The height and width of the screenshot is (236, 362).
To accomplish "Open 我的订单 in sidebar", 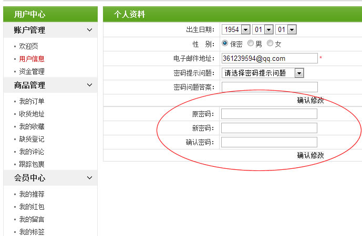I will (32, 101).
